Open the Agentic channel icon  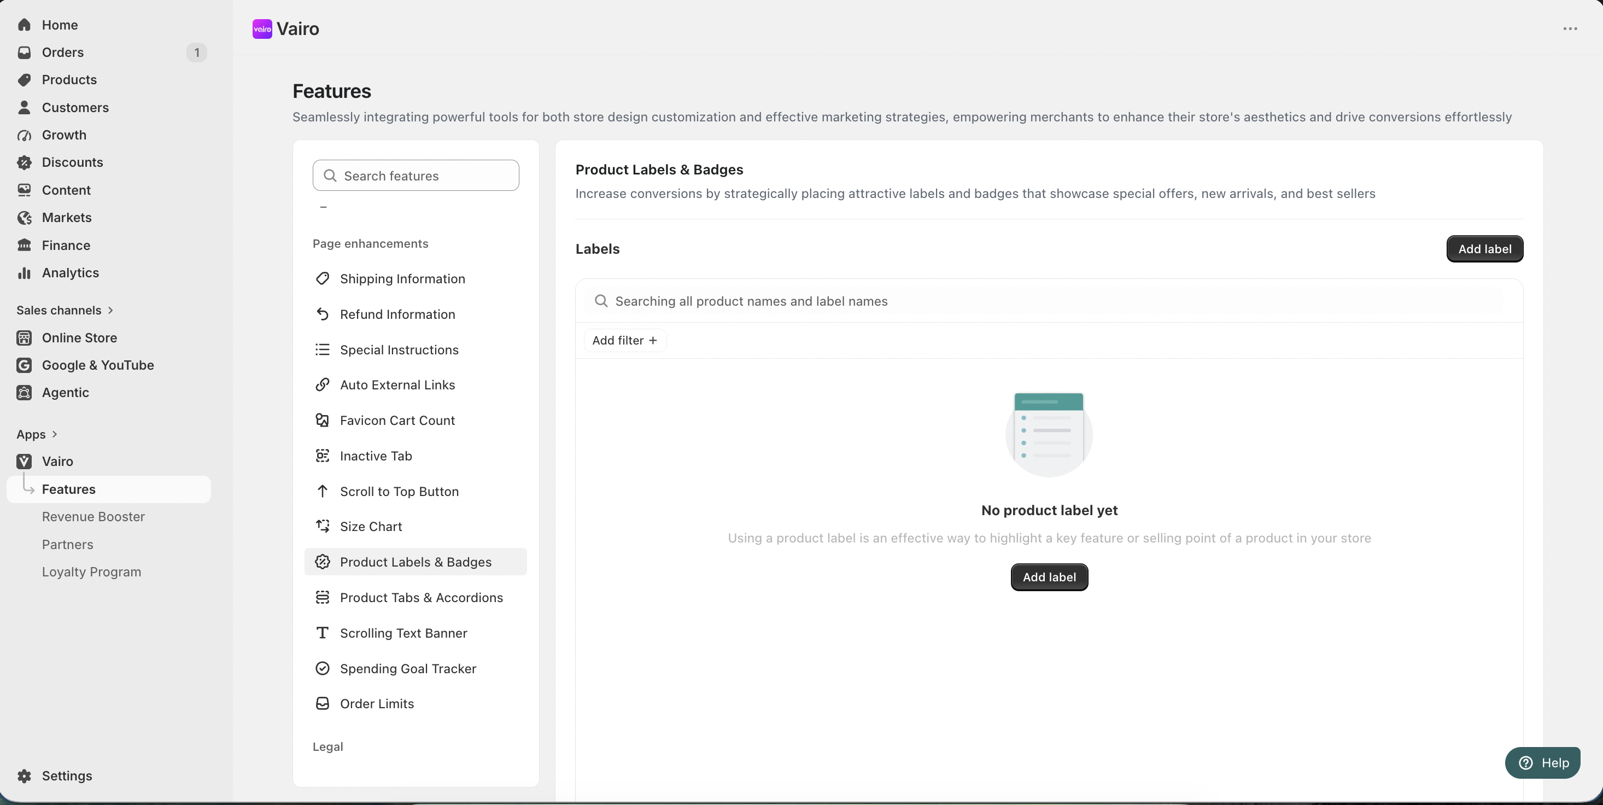tap(24, 393)
